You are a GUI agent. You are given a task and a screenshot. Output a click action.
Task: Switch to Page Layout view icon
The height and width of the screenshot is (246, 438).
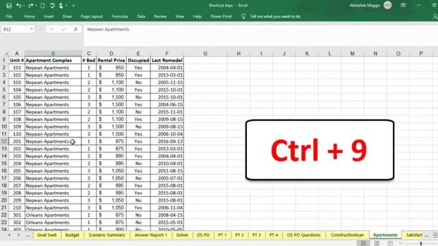377,243
